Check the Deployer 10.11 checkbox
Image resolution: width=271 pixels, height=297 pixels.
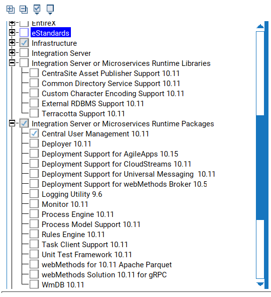[x=34, y=143]
